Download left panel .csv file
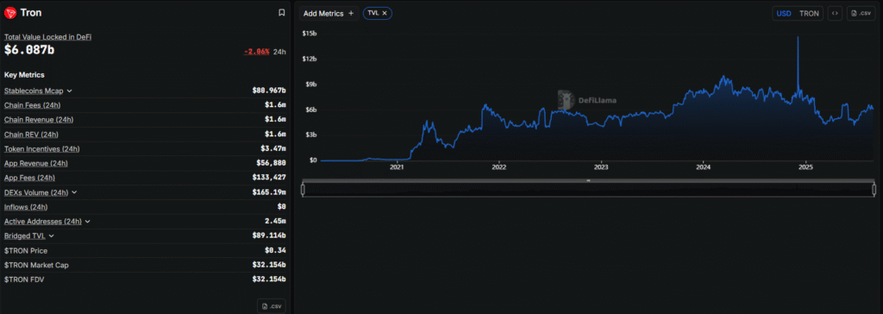The image size is (883, 314). pyautogui.click(x=272, y=306)
